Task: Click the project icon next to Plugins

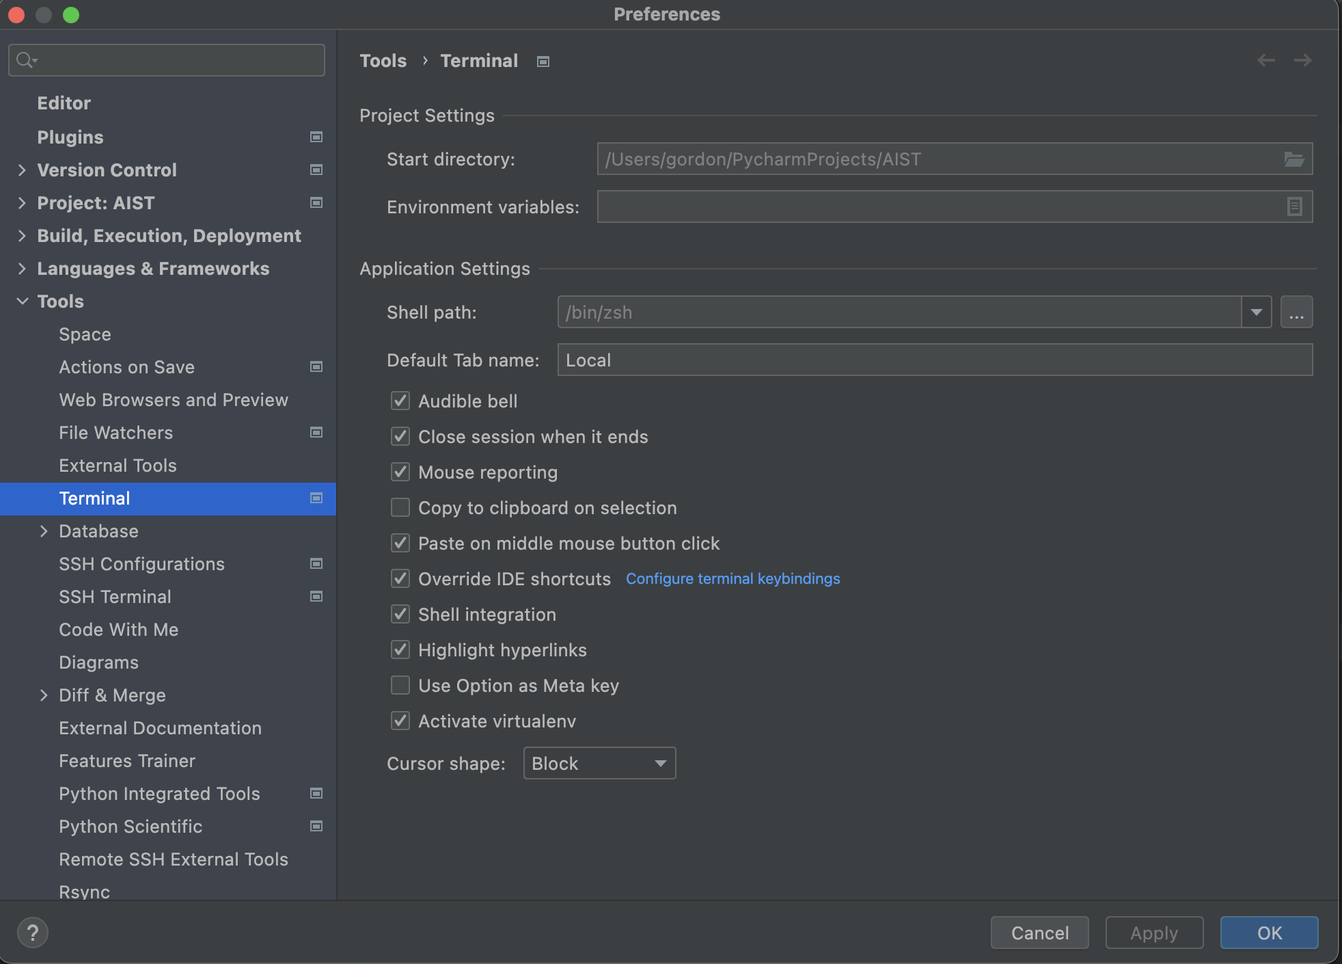Action: 316,137
